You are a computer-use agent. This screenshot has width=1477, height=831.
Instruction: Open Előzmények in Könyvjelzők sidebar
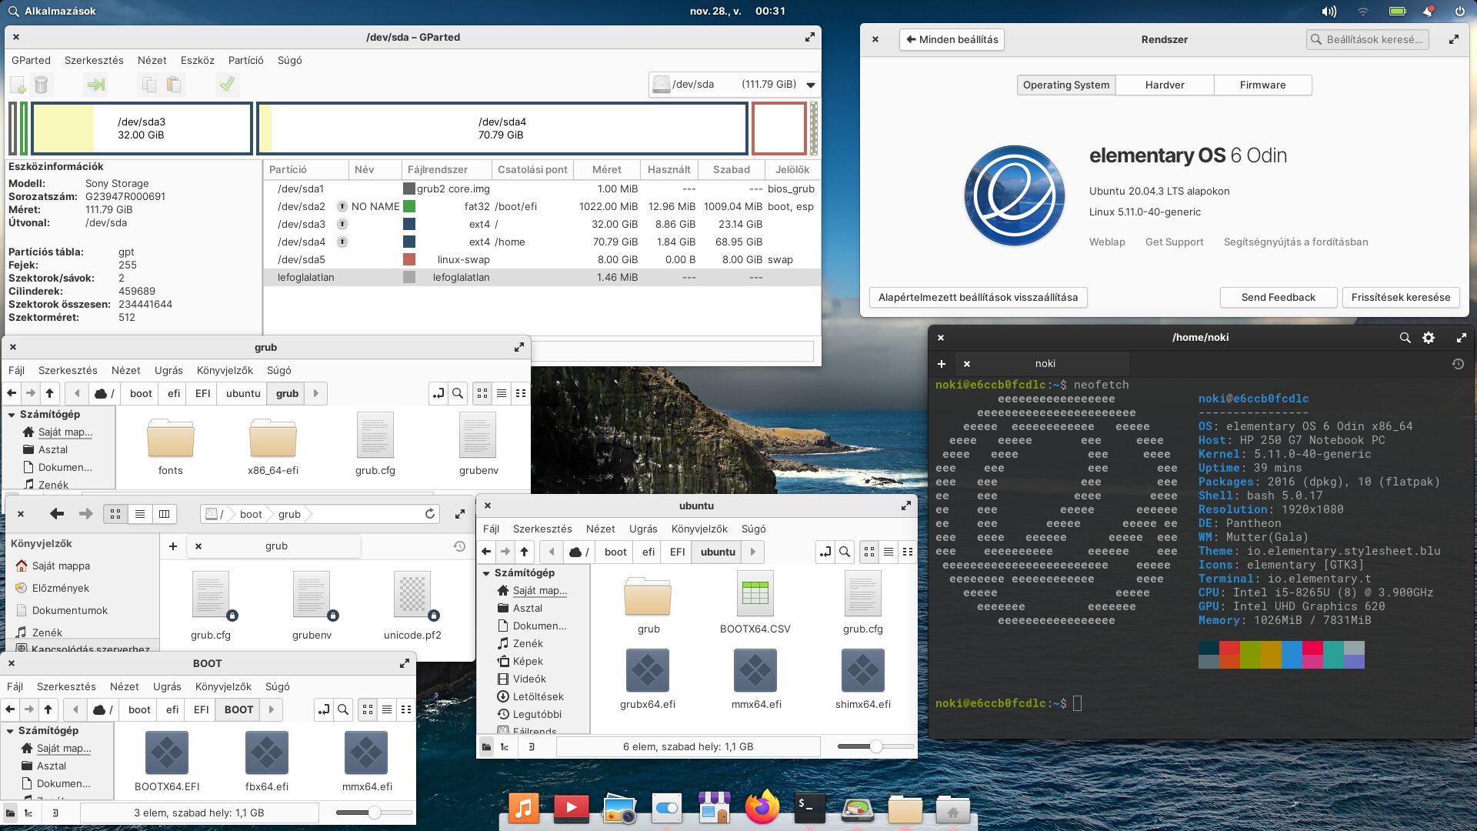(61, 588)
